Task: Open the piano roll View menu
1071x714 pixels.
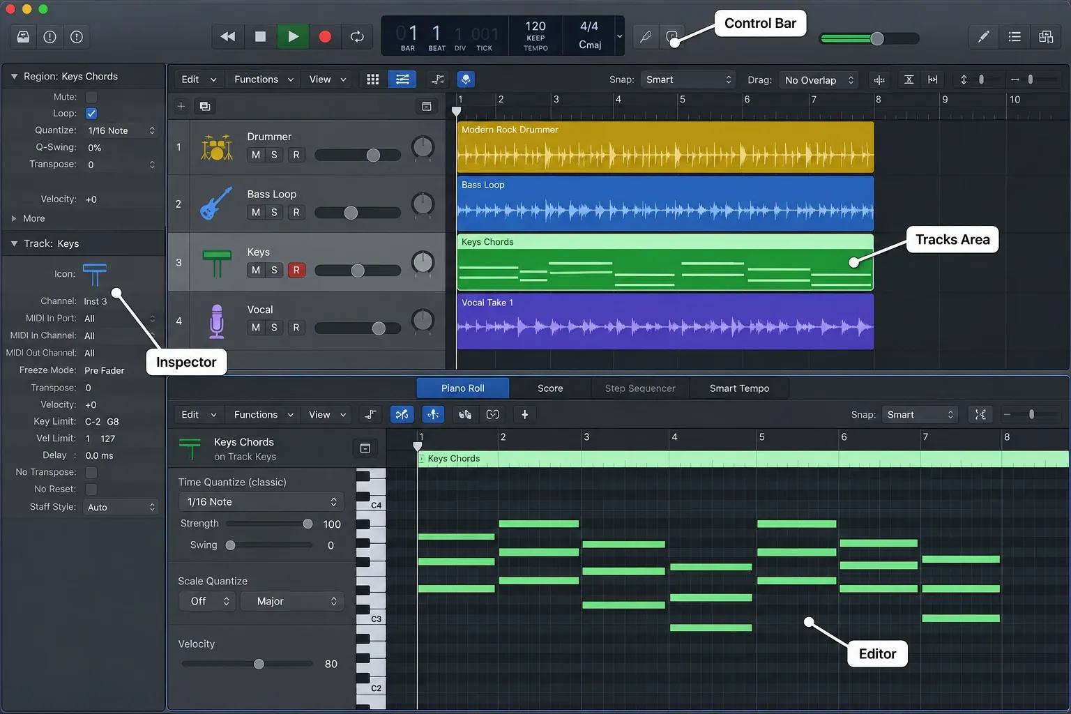Action: 327,415
